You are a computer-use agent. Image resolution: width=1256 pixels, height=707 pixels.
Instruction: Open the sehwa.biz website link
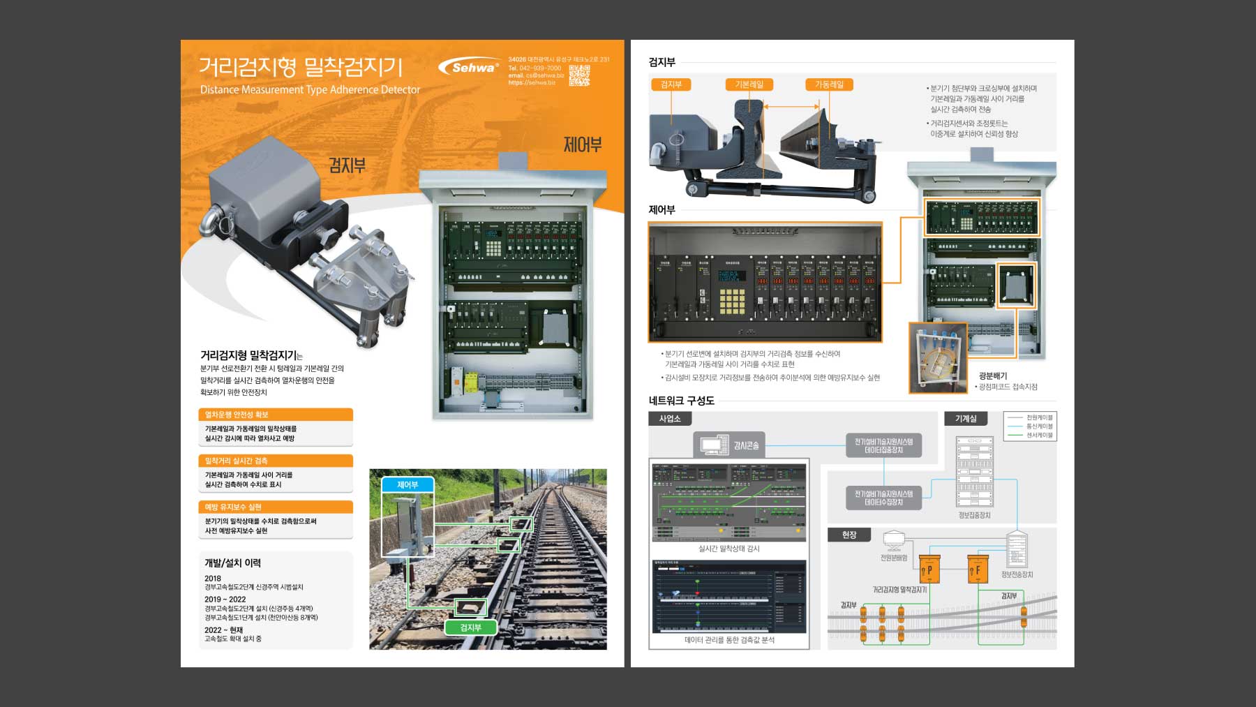pyautogui.click(x=532, y=83)
